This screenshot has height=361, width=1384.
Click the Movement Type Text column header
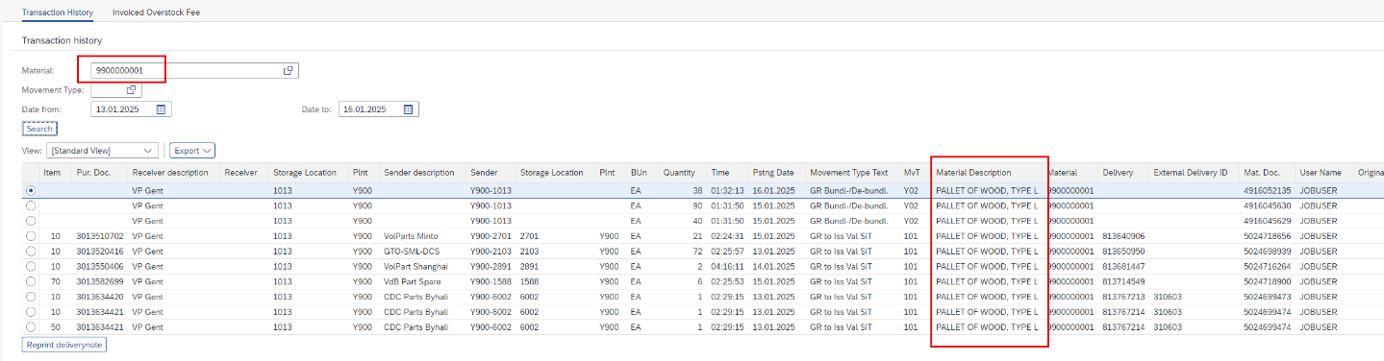(849, 173)
